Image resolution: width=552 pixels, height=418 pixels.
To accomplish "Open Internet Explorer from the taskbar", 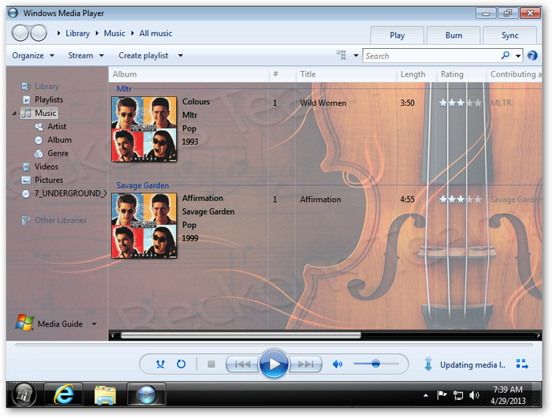I will pyautogui.click(x=64, y=394).
